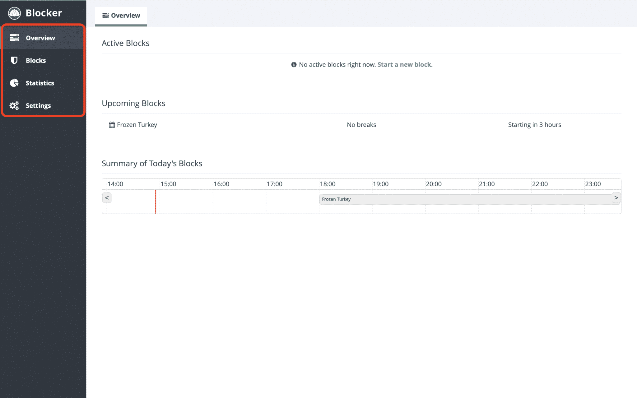Click the info icon beside No active blocks
This screenshot has height=398, width=637.
(x=294, y=65)
